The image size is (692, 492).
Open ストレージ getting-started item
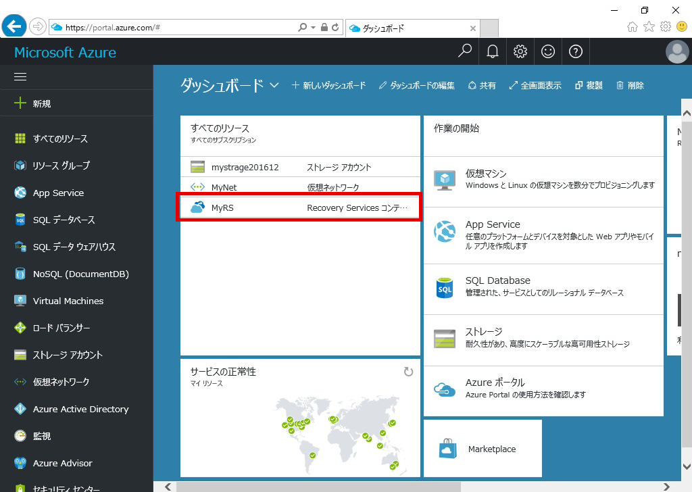coord(543,340)
